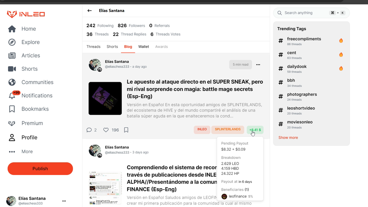Click the 36 Threads stat
Screen dimensions: 368x207
click(98, 34)
